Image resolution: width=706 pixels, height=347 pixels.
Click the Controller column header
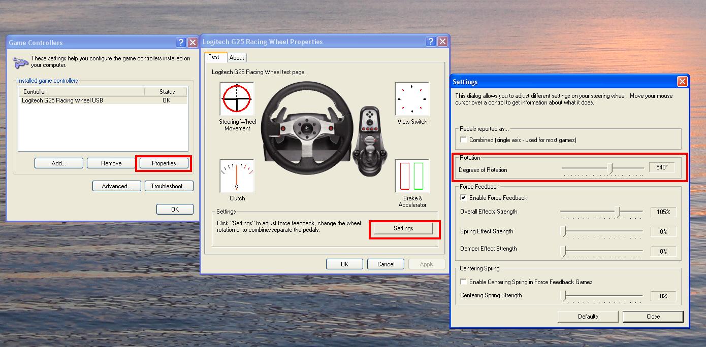click(x=82, y=92)
